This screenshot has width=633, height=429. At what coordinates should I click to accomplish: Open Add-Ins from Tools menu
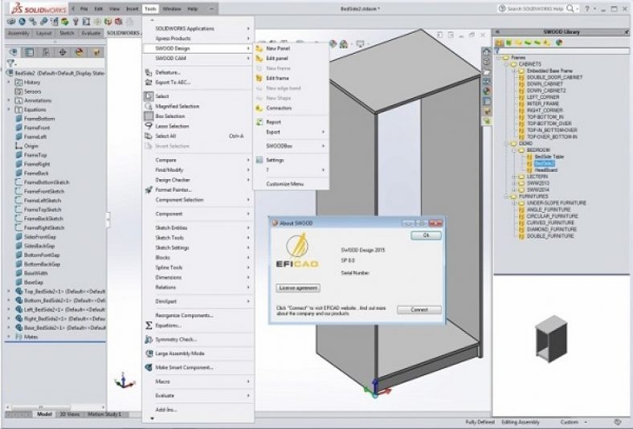click(x=166, y=410)
